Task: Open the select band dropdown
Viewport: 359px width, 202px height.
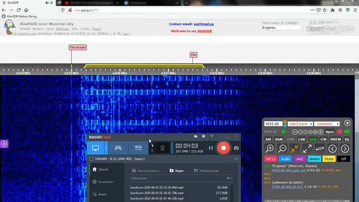Action: point(300,123)
